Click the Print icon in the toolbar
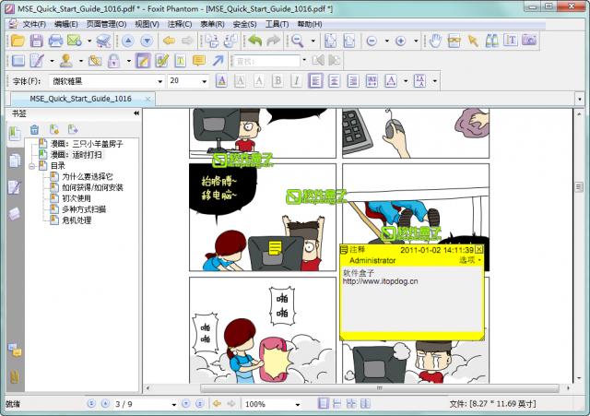Image resolution: width=590 pixels, height=416 pixels. click(x=55, y=41)
